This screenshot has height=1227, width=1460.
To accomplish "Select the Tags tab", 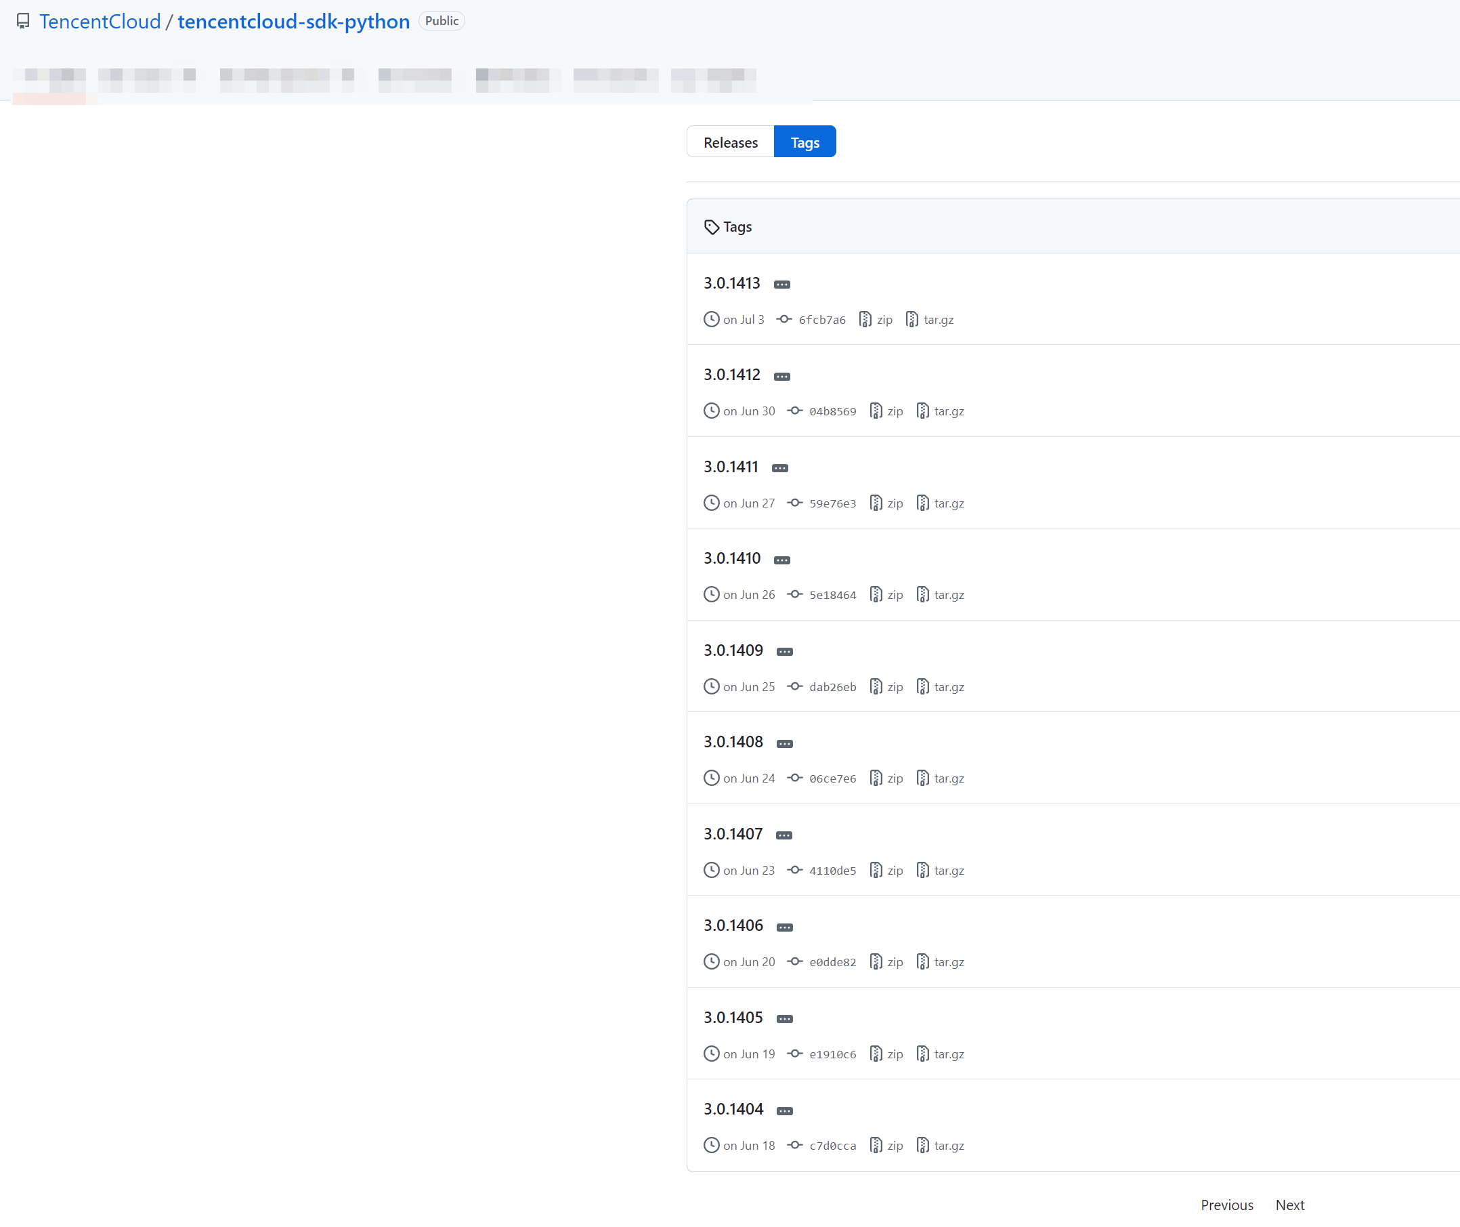I will pos(804,142).
